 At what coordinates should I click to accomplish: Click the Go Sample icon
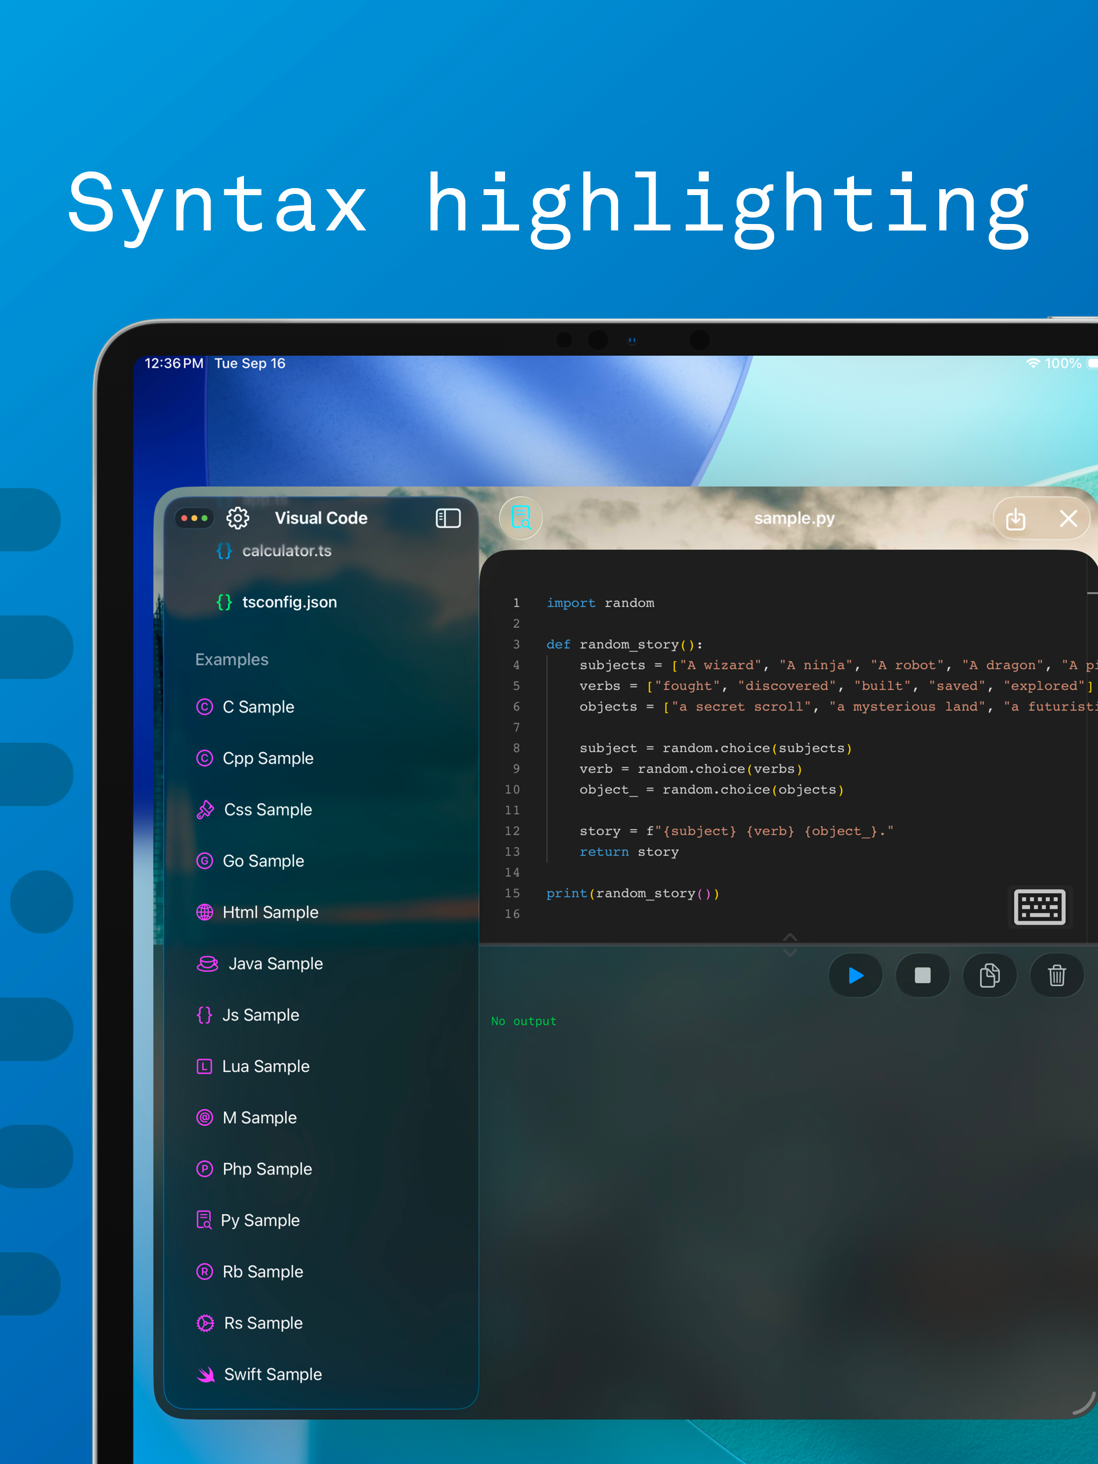click(x=205, y=861)
